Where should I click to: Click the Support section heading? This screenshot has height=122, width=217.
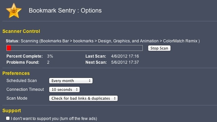click(x=12, y=111)
